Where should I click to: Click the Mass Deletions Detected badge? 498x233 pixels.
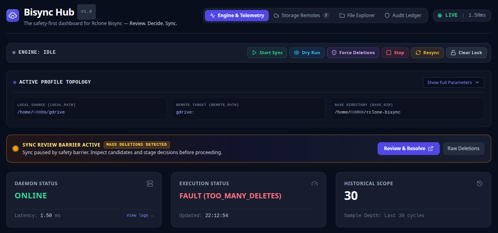pyautogui.click(x=137, y=145)
